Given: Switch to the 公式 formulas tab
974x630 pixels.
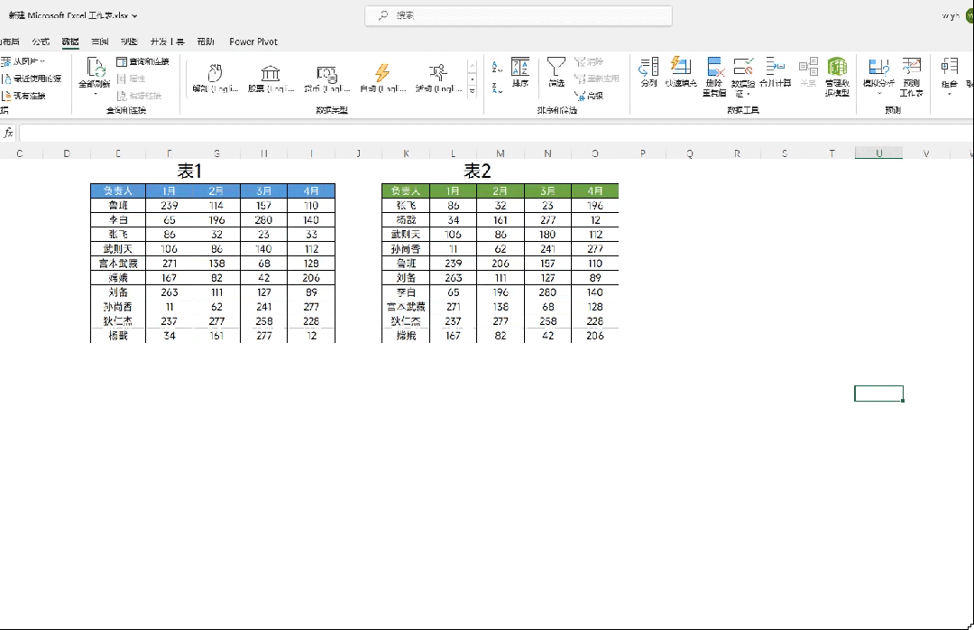Looking at the screenshot, I should 41,42.
